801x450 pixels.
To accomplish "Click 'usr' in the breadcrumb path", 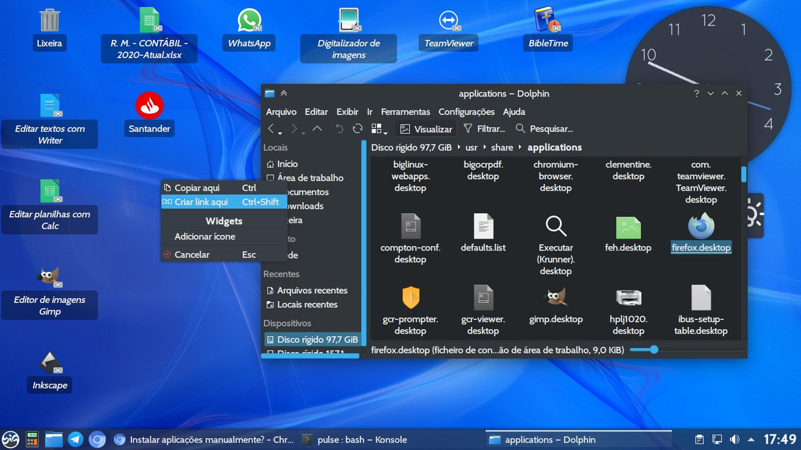I will [x=471, y=147].
